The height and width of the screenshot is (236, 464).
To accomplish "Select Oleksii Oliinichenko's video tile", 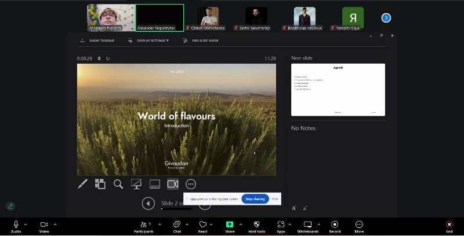I will [x=208, y=18].
